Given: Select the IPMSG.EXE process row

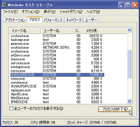Looking at the screenshot, I should point(57,102).
